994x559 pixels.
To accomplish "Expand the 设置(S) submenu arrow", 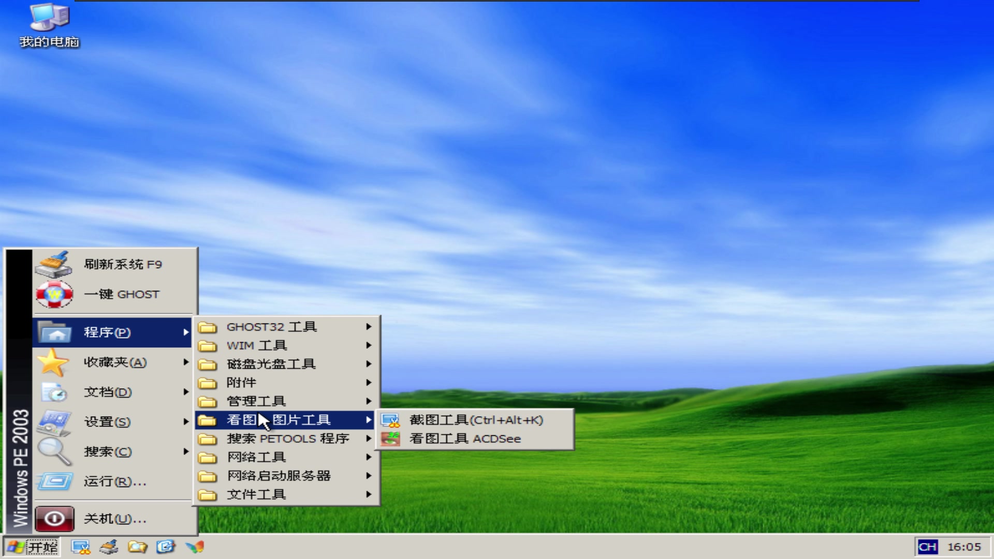I will click(x=186, y=422).
